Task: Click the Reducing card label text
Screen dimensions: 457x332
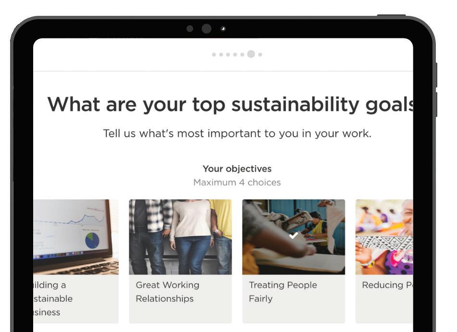Action: coord(387,285)
